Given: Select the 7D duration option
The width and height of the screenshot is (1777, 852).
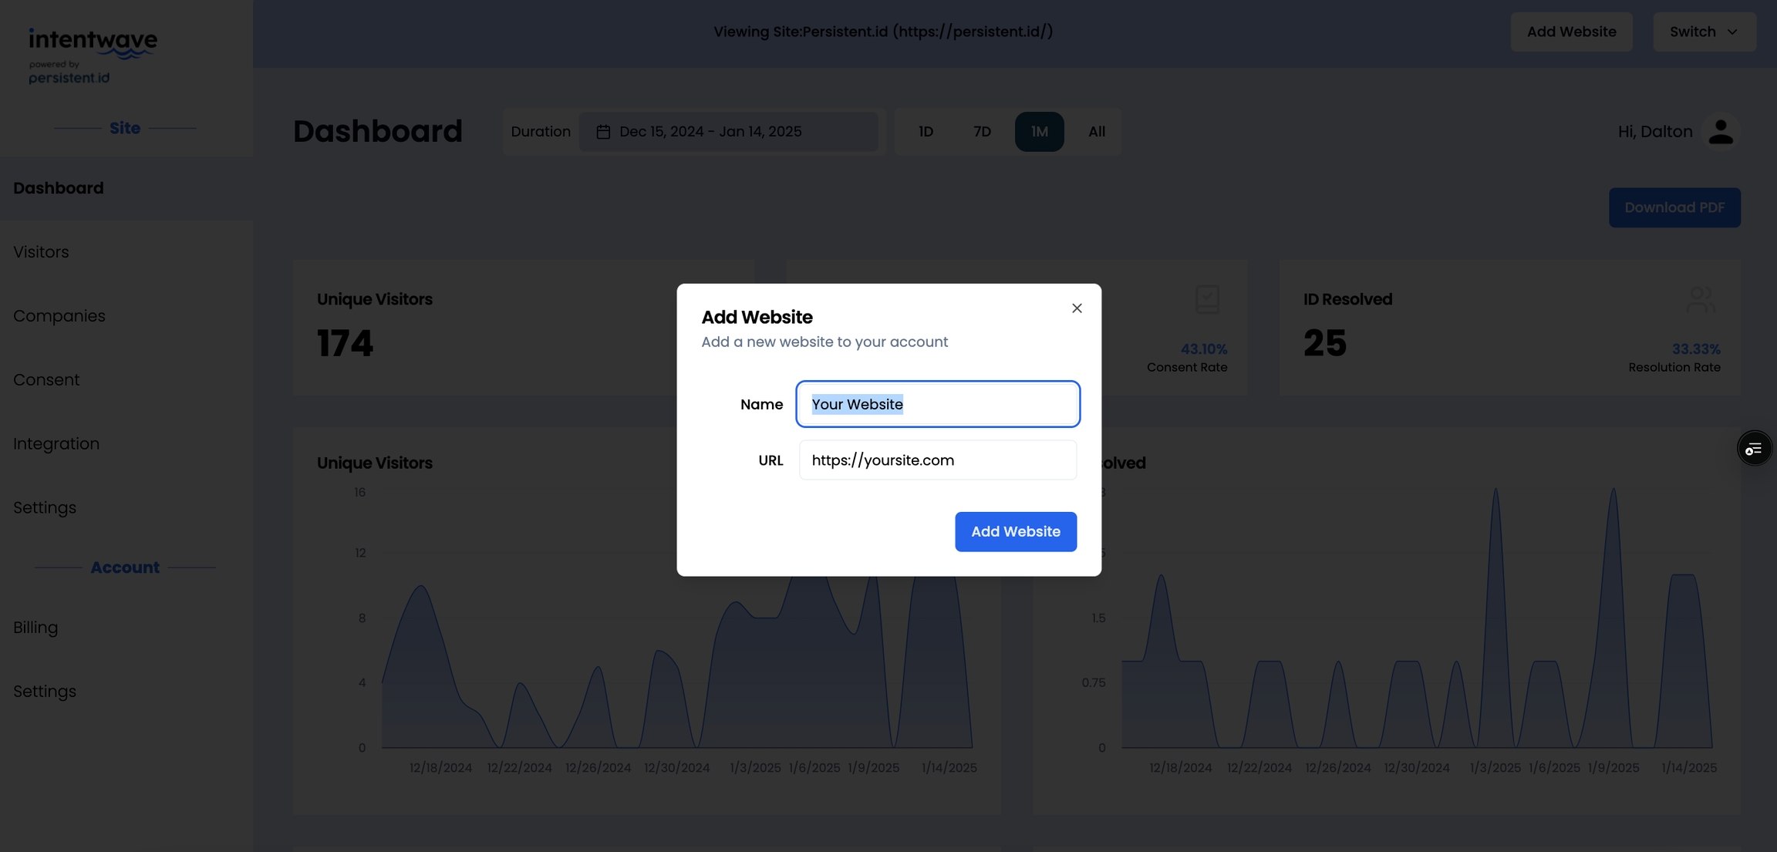Looking at the screenshot, I should 982,132.
